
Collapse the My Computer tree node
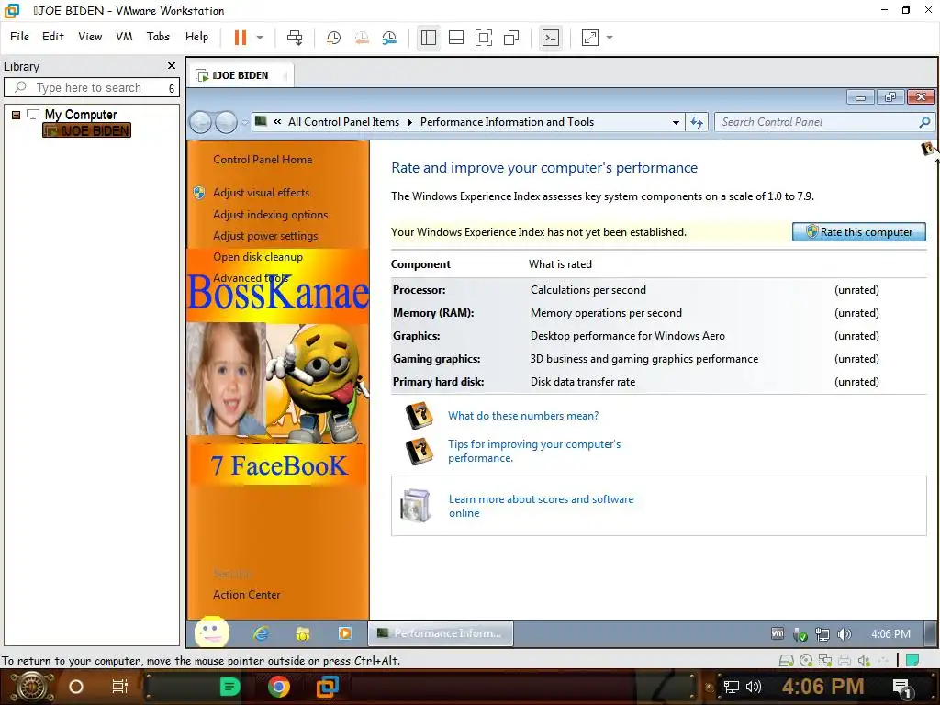(x=17, y=115)
